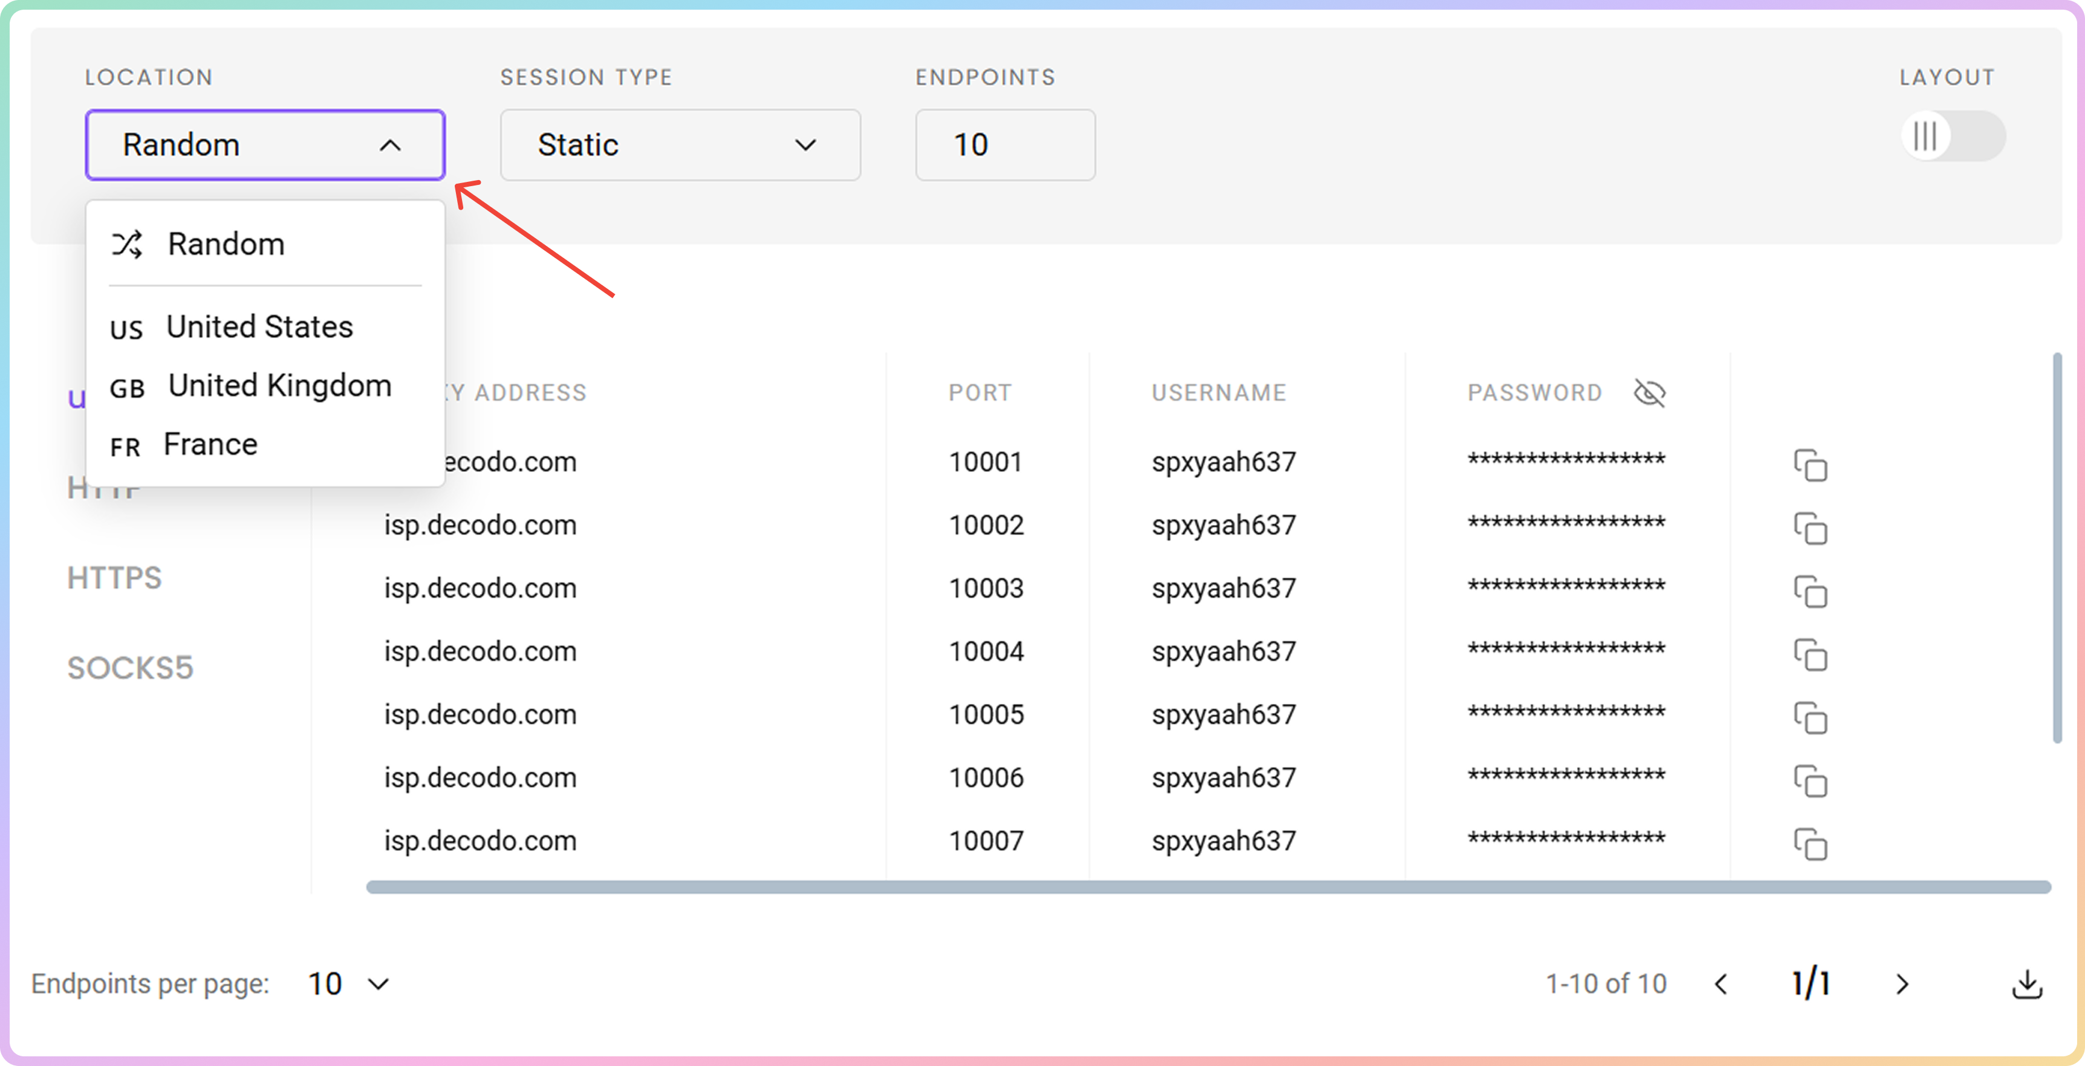Copy the endpoint row for port 10003
This screenshot has width=2085, height=1066.
pos(1810,591)
